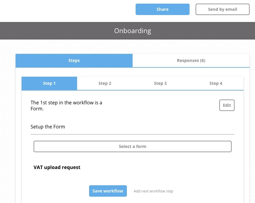This screenshot has width=255, height=203.
Task: Save the workflow
Action: tap(108, 191)
